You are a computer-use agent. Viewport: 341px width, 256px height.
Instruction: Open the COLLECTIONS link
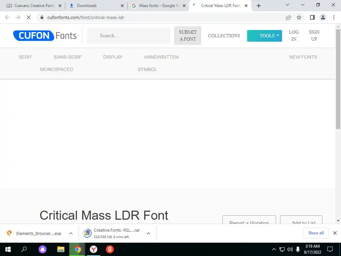pyautogui.click(x=224, y=36)
